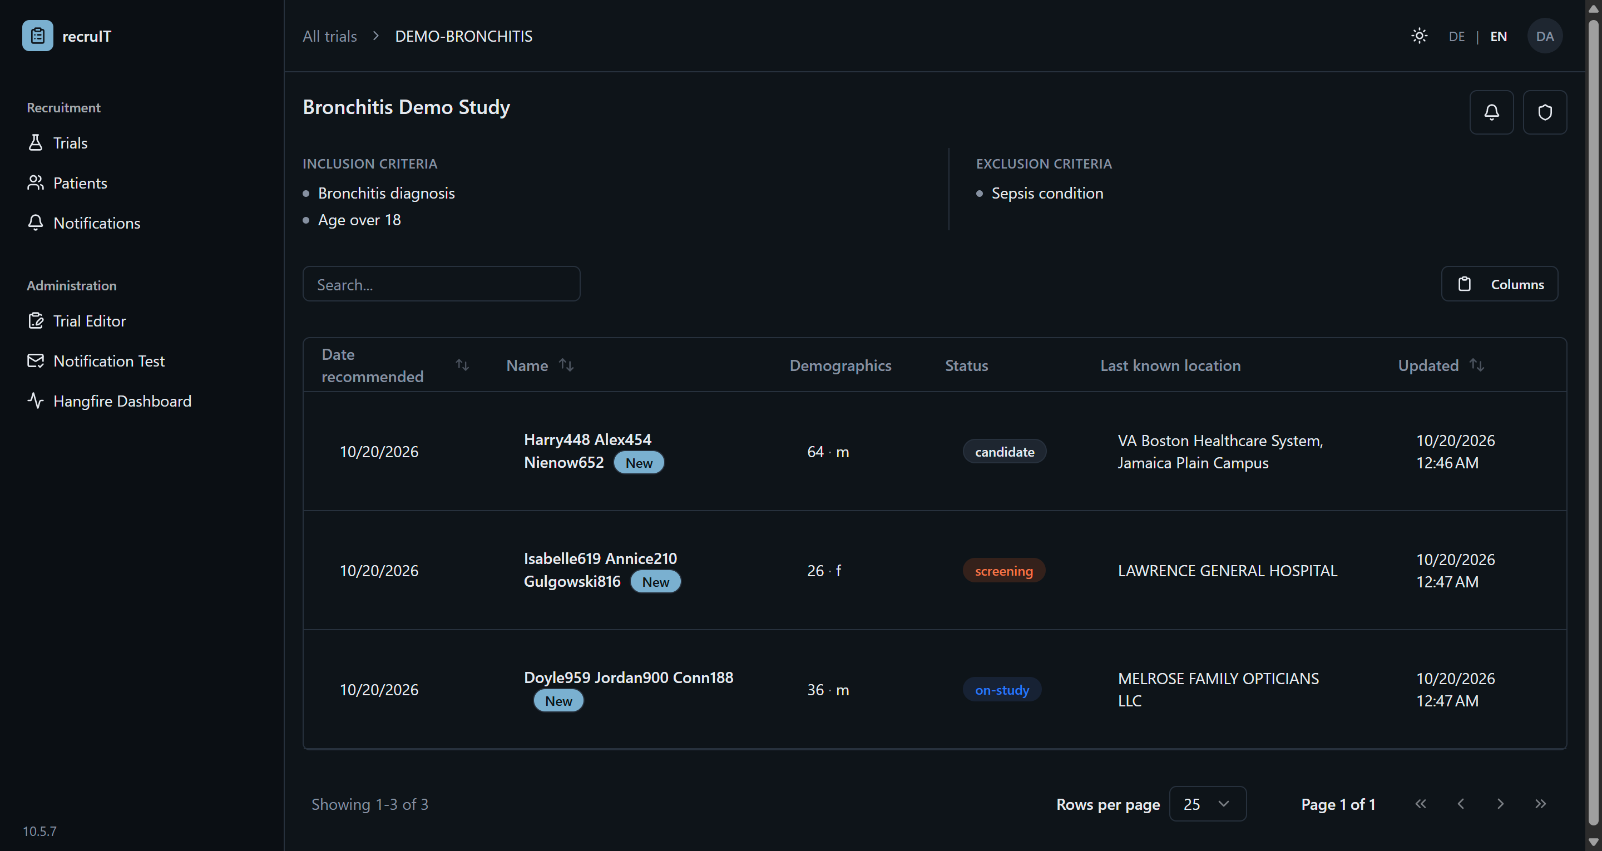Click version number 10.5.7
The width and height of the screenshot is (1602, 851).
(39, 831)
